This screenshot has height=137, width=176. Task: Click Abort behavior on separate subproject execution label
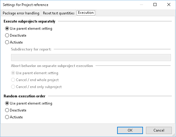(x=52, y=66)
